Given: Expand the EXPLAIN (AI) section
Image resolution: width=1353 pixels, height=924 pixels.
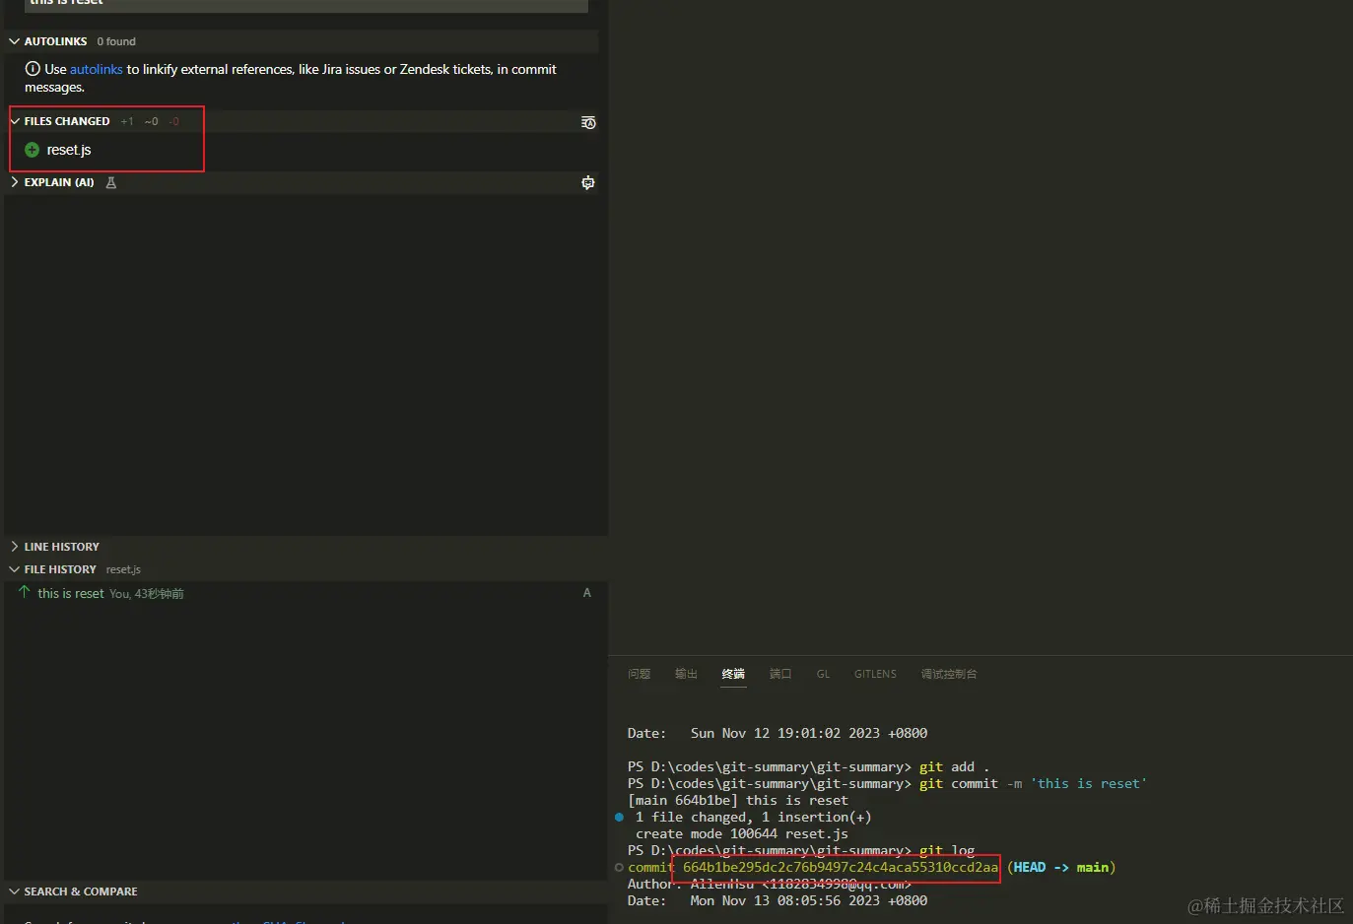Looking at the screenshot, I should tap(15, 182).
